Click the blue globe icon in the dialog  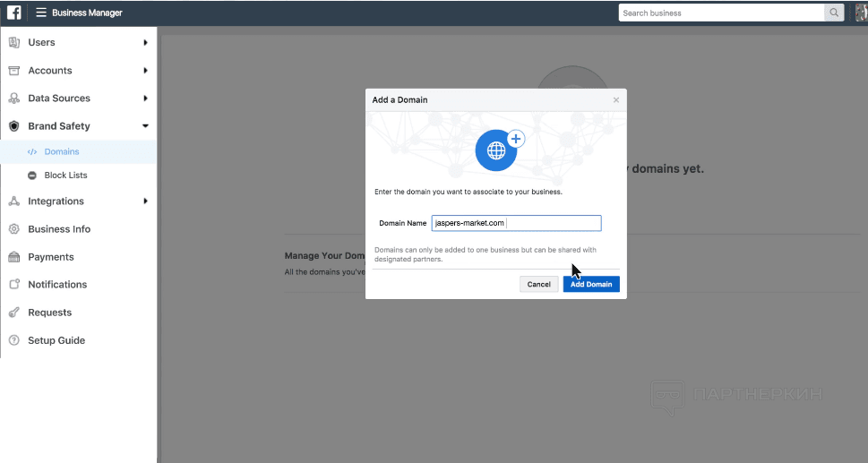[x=496, y=150]
